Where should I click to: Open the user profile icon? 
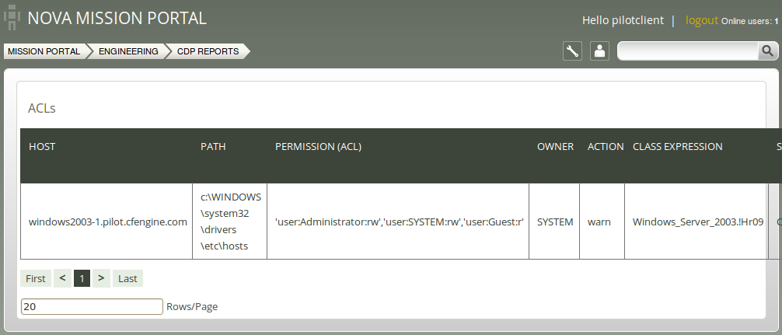599,51
